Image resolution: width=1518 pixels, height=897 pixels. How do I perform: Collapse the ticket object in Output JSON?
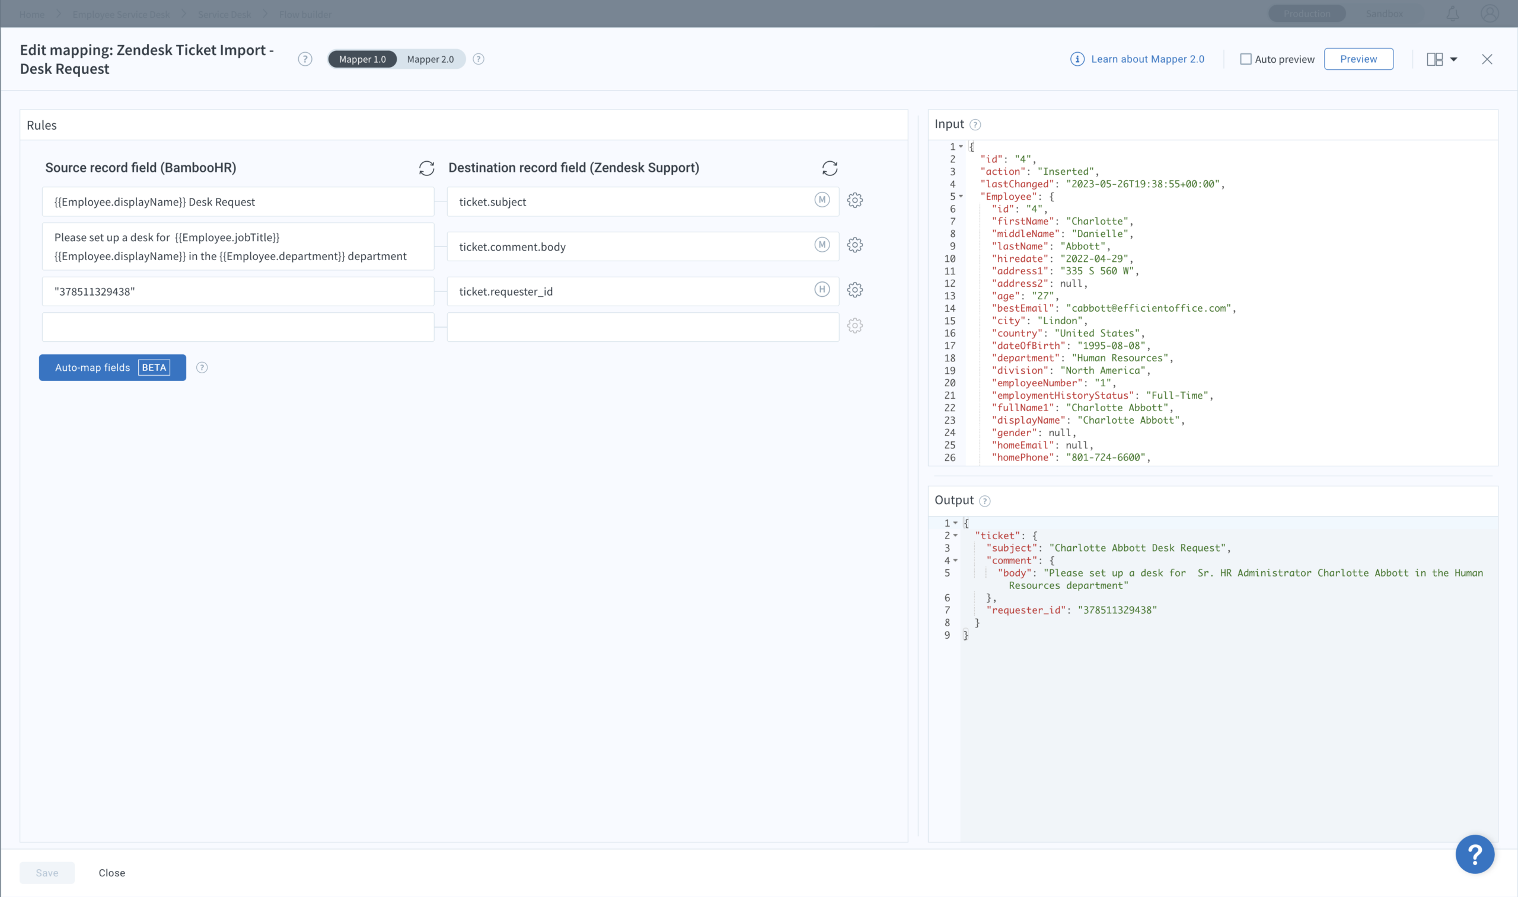pos(955,536)
